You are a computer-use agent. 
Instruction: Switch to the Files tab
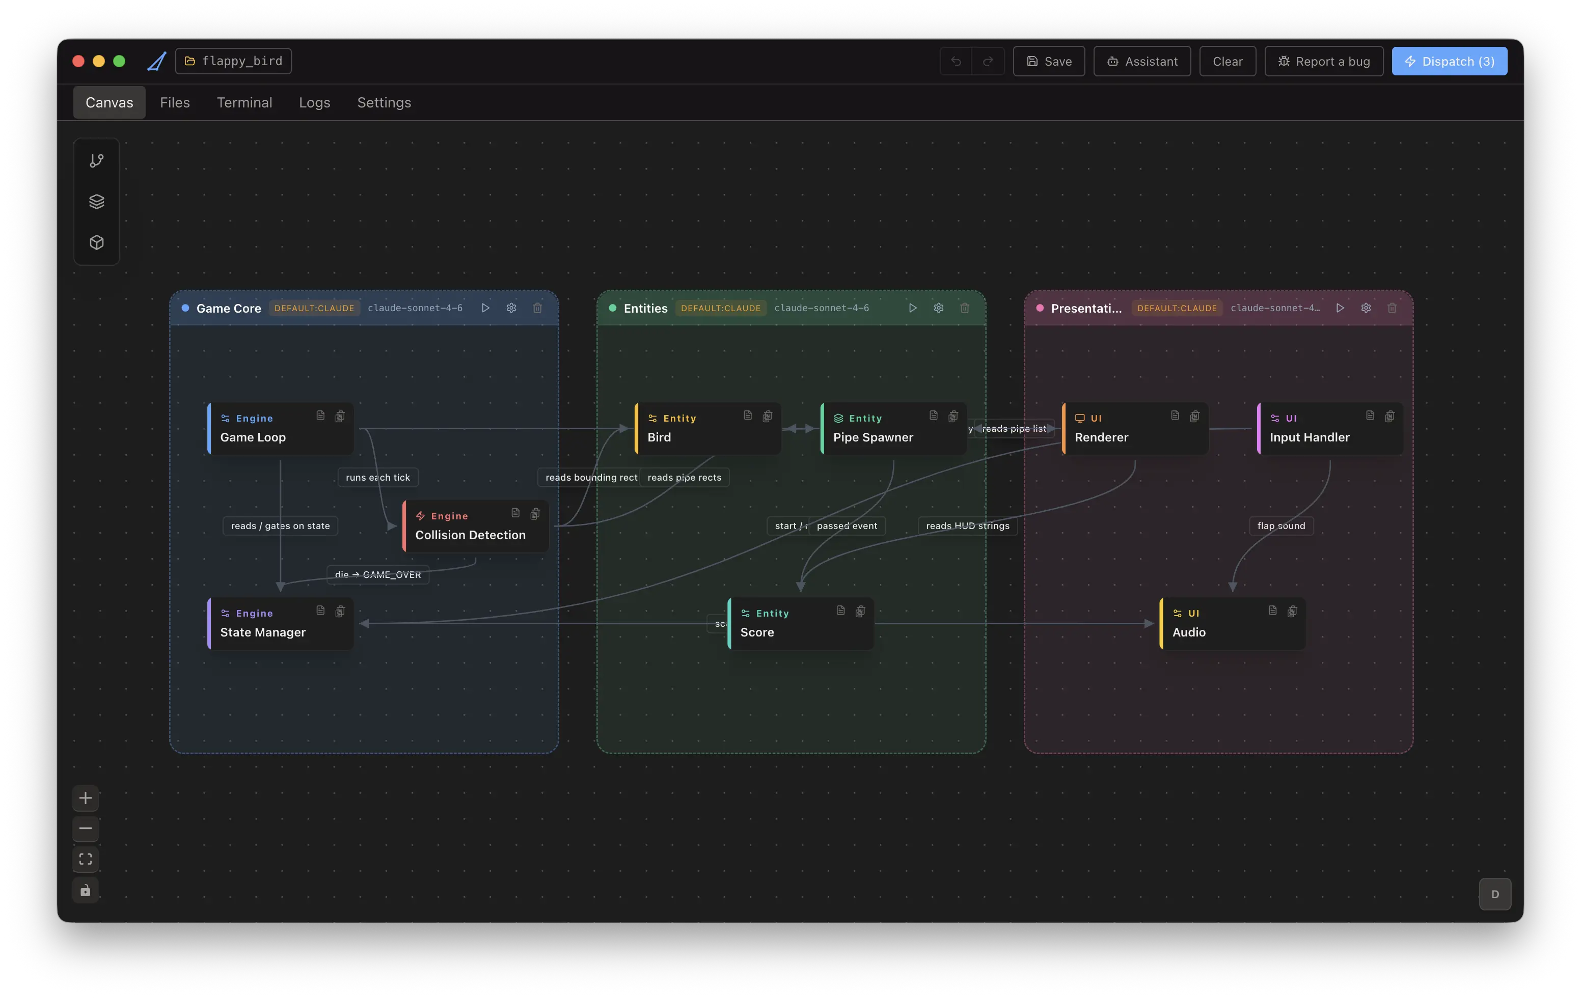pos(175,102)
